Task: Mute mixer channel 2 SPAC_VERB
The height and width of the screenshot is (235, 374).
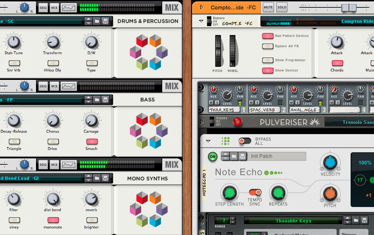Action: coord(252,102)
